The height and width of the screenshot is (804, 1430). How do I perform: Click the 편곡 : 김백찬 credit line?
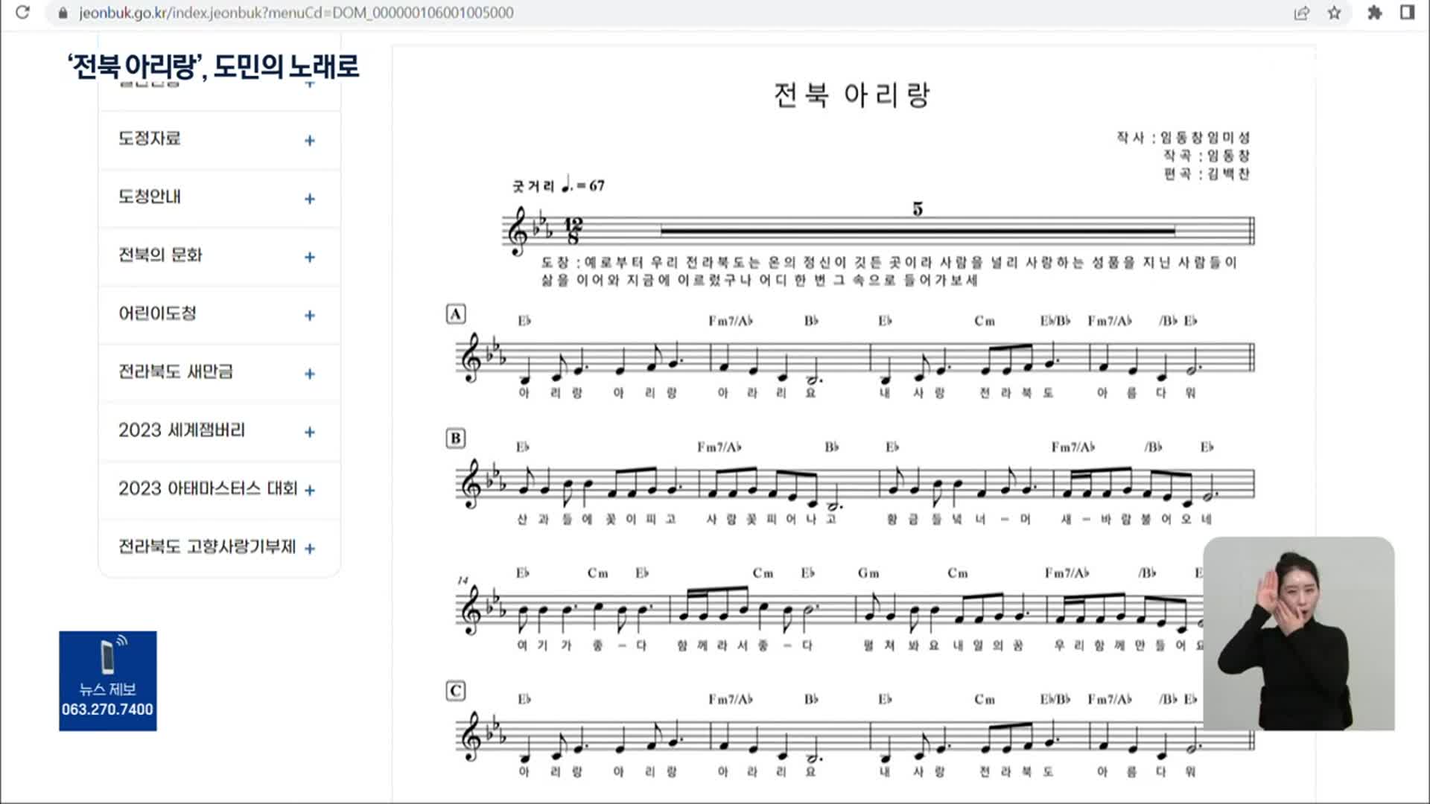pos(1207,173)
